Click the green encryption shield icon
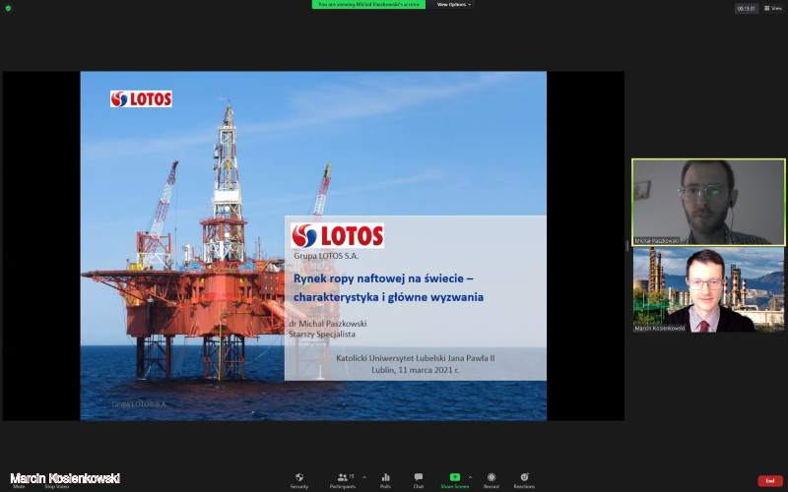This screenshot has width=788, height=492. coord(8,7)
